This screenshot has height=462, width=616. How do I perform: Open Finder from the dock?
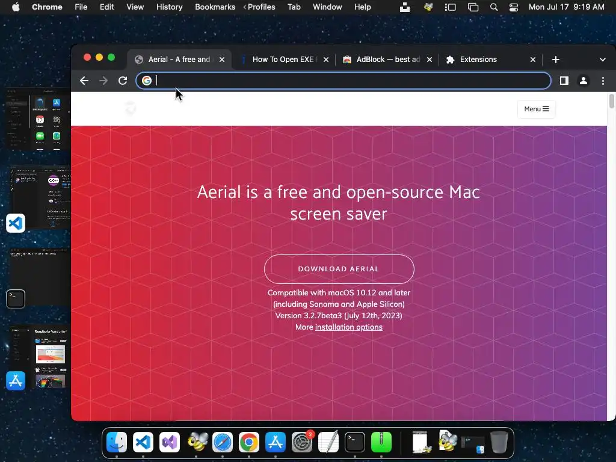[x=117, y=442]
